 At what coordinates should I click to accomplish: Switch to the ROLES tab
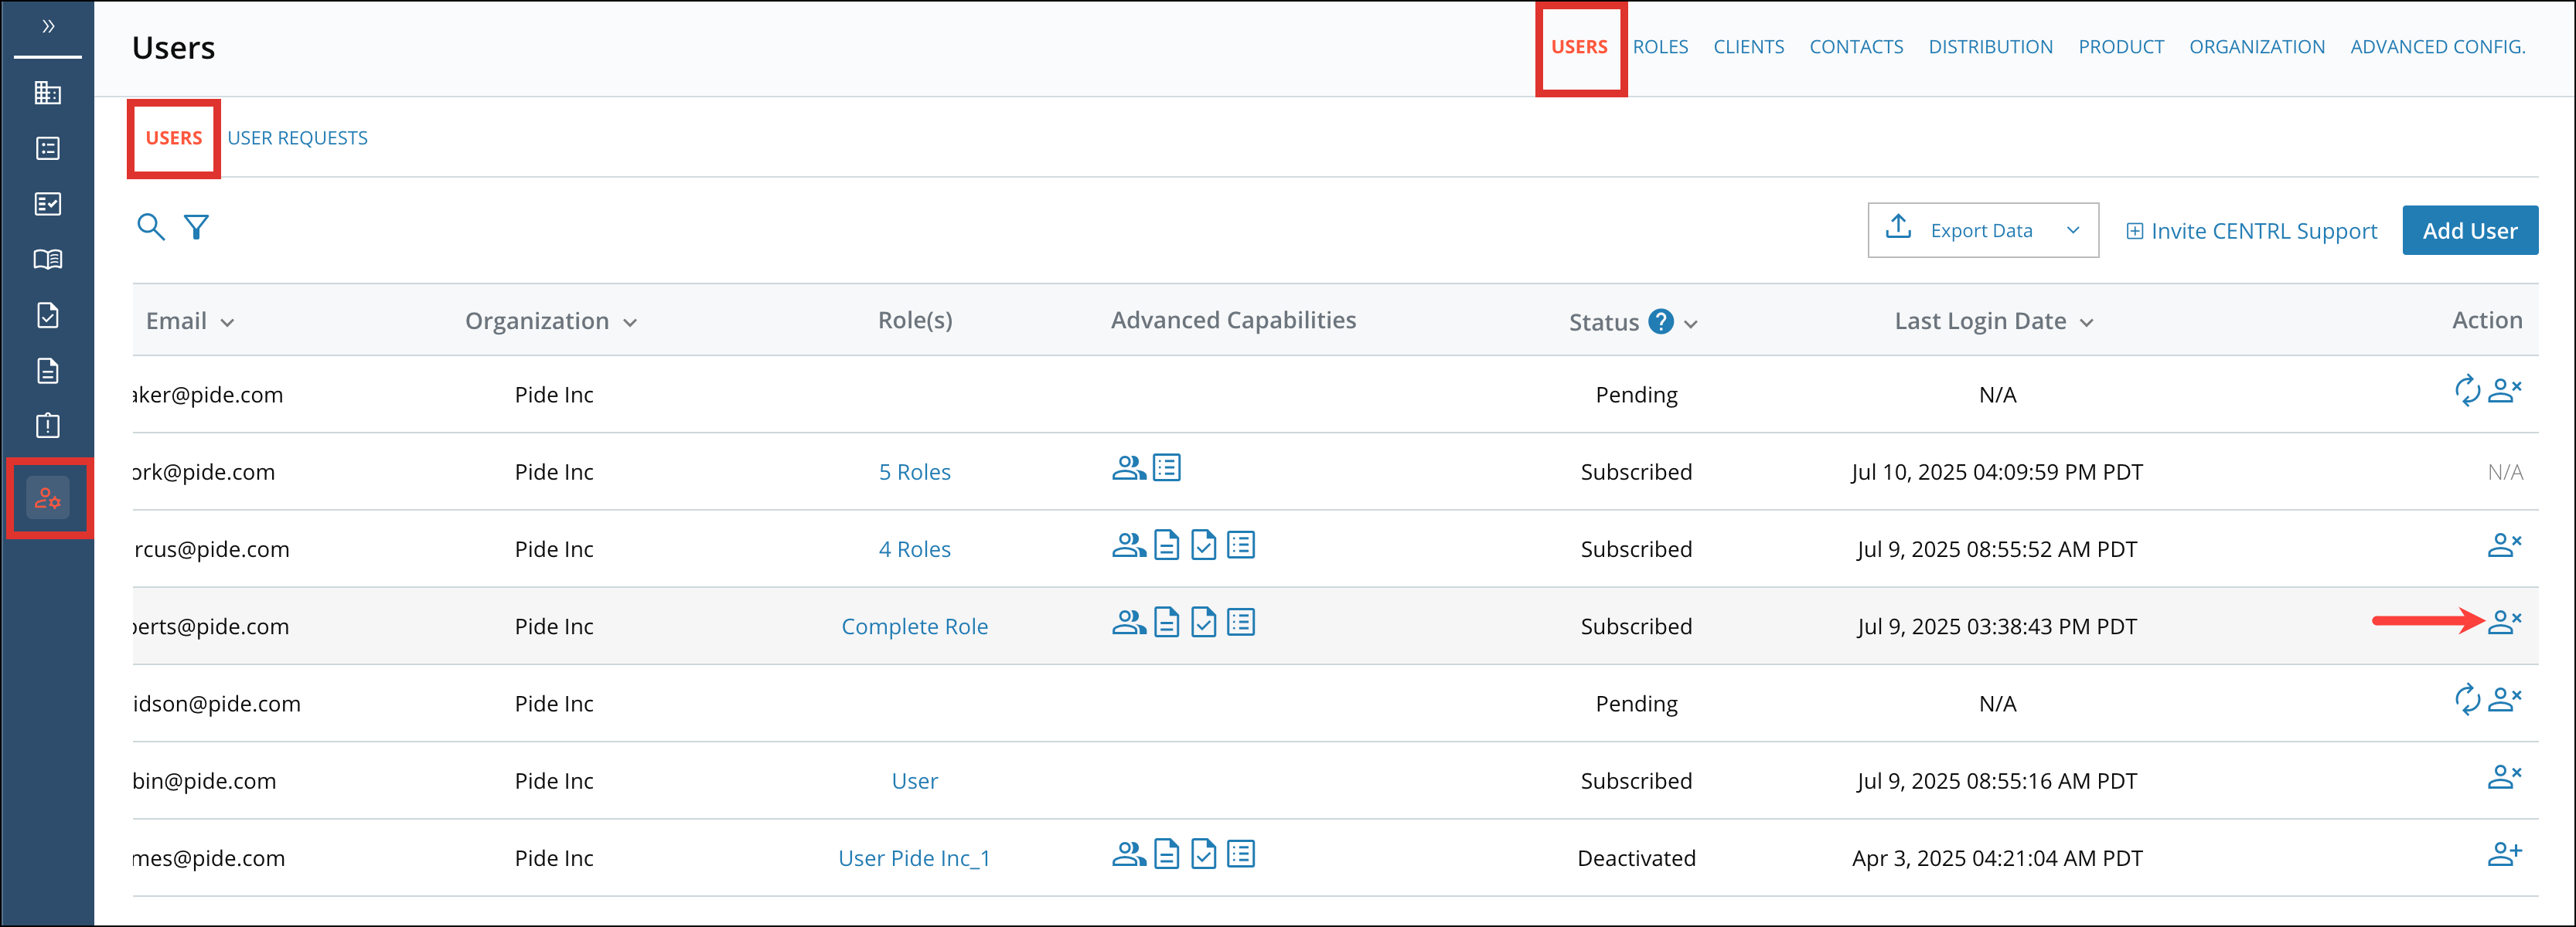(x=1660, y=47)
